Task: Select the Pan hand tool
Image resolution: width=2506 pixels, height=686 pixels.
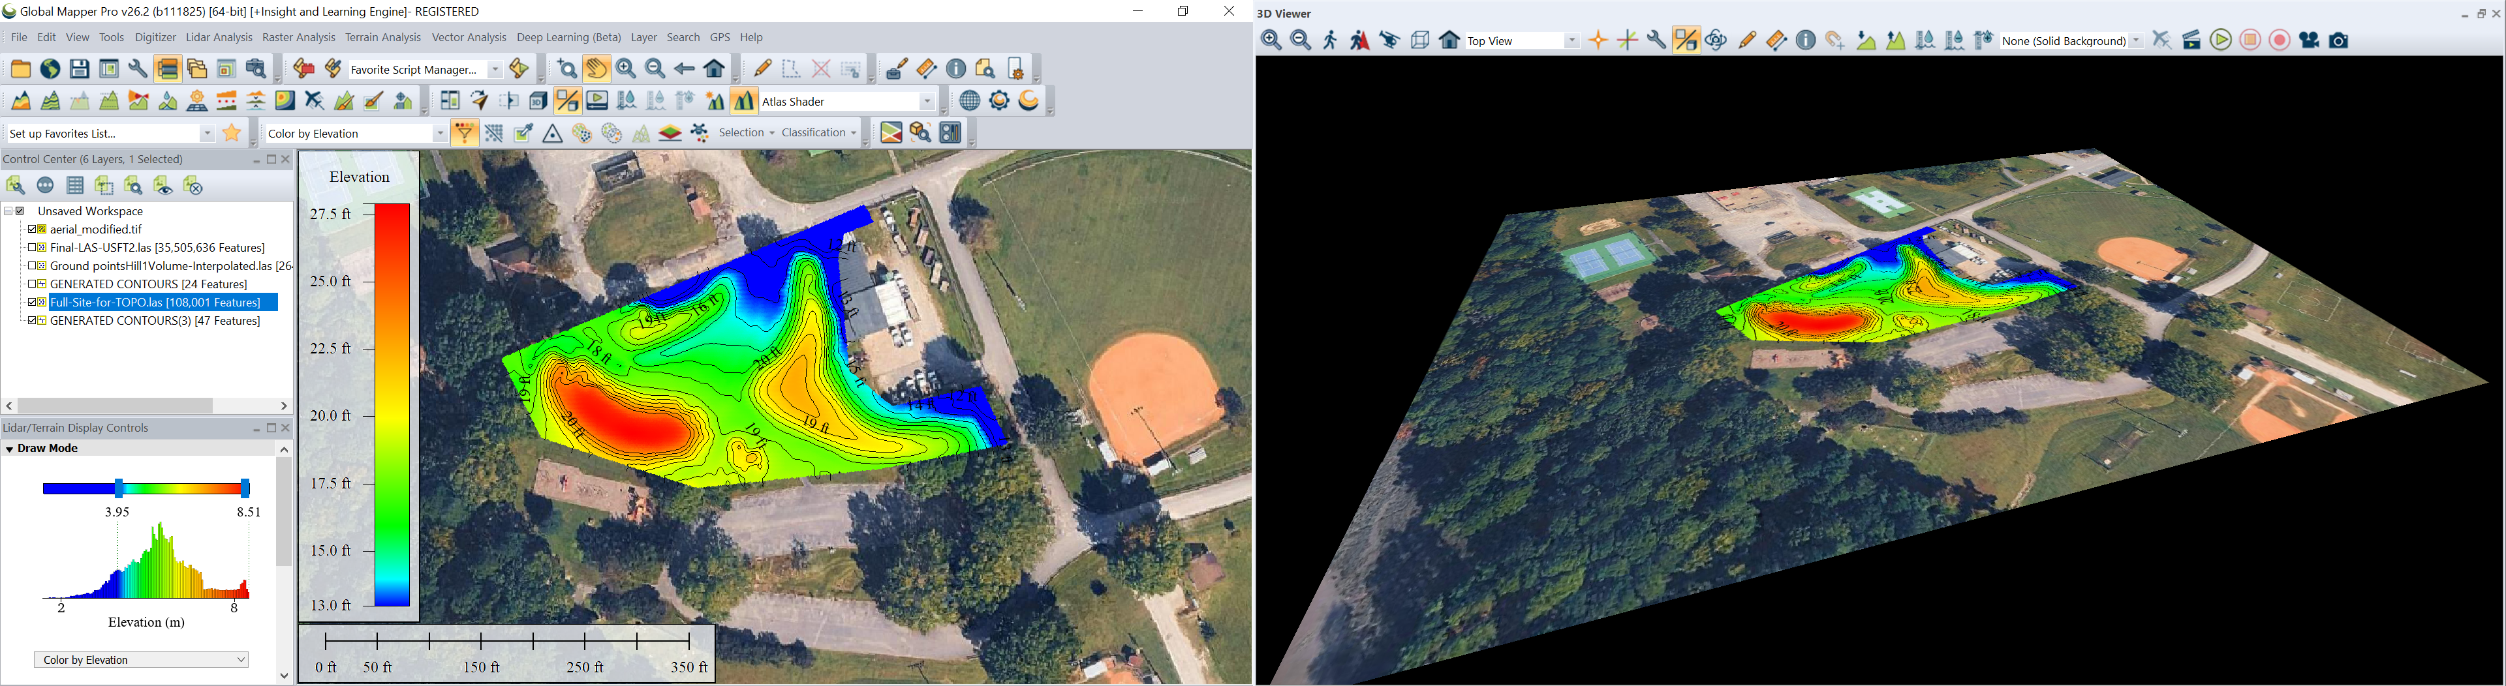Action: pyautogui.click(x=596, y=69)
